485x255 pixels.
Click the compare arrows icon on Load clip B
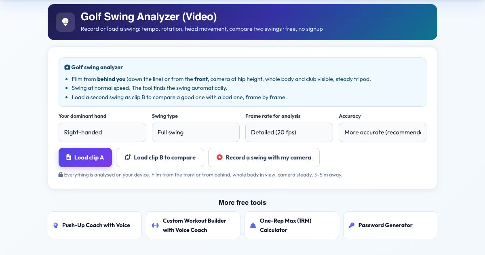[x=128, y=157]
